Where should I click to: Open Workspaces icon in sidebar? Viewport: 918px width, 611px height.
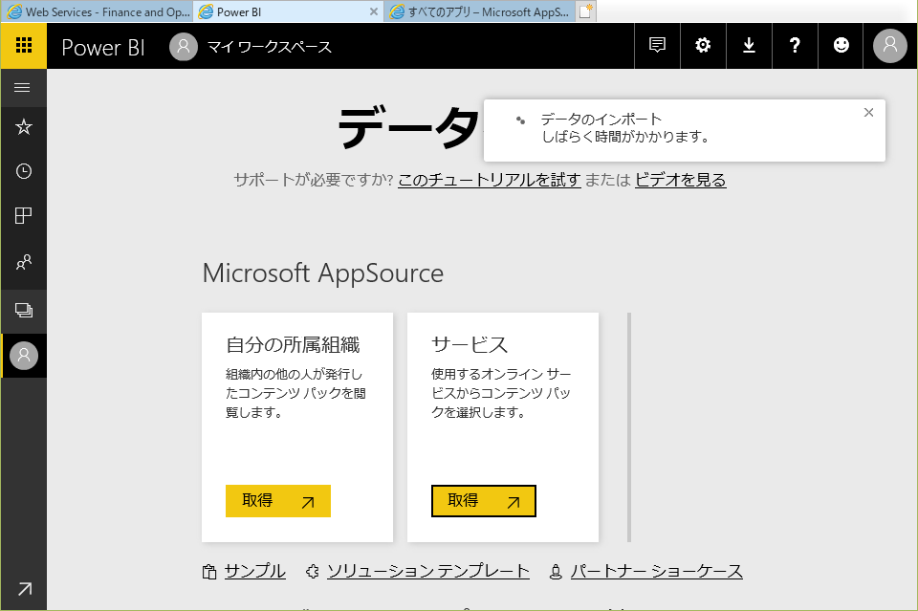pos(23,310)
